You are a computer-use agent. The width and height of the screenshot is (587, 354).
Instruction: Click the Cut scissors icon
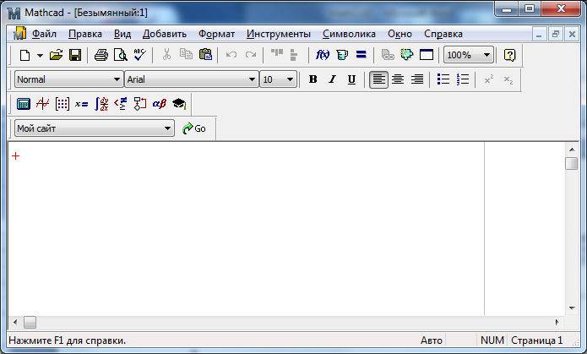(166, 55)
